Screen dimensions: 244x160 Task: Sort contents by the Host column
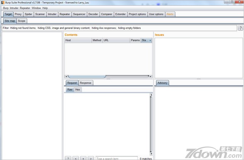(78, 40)
